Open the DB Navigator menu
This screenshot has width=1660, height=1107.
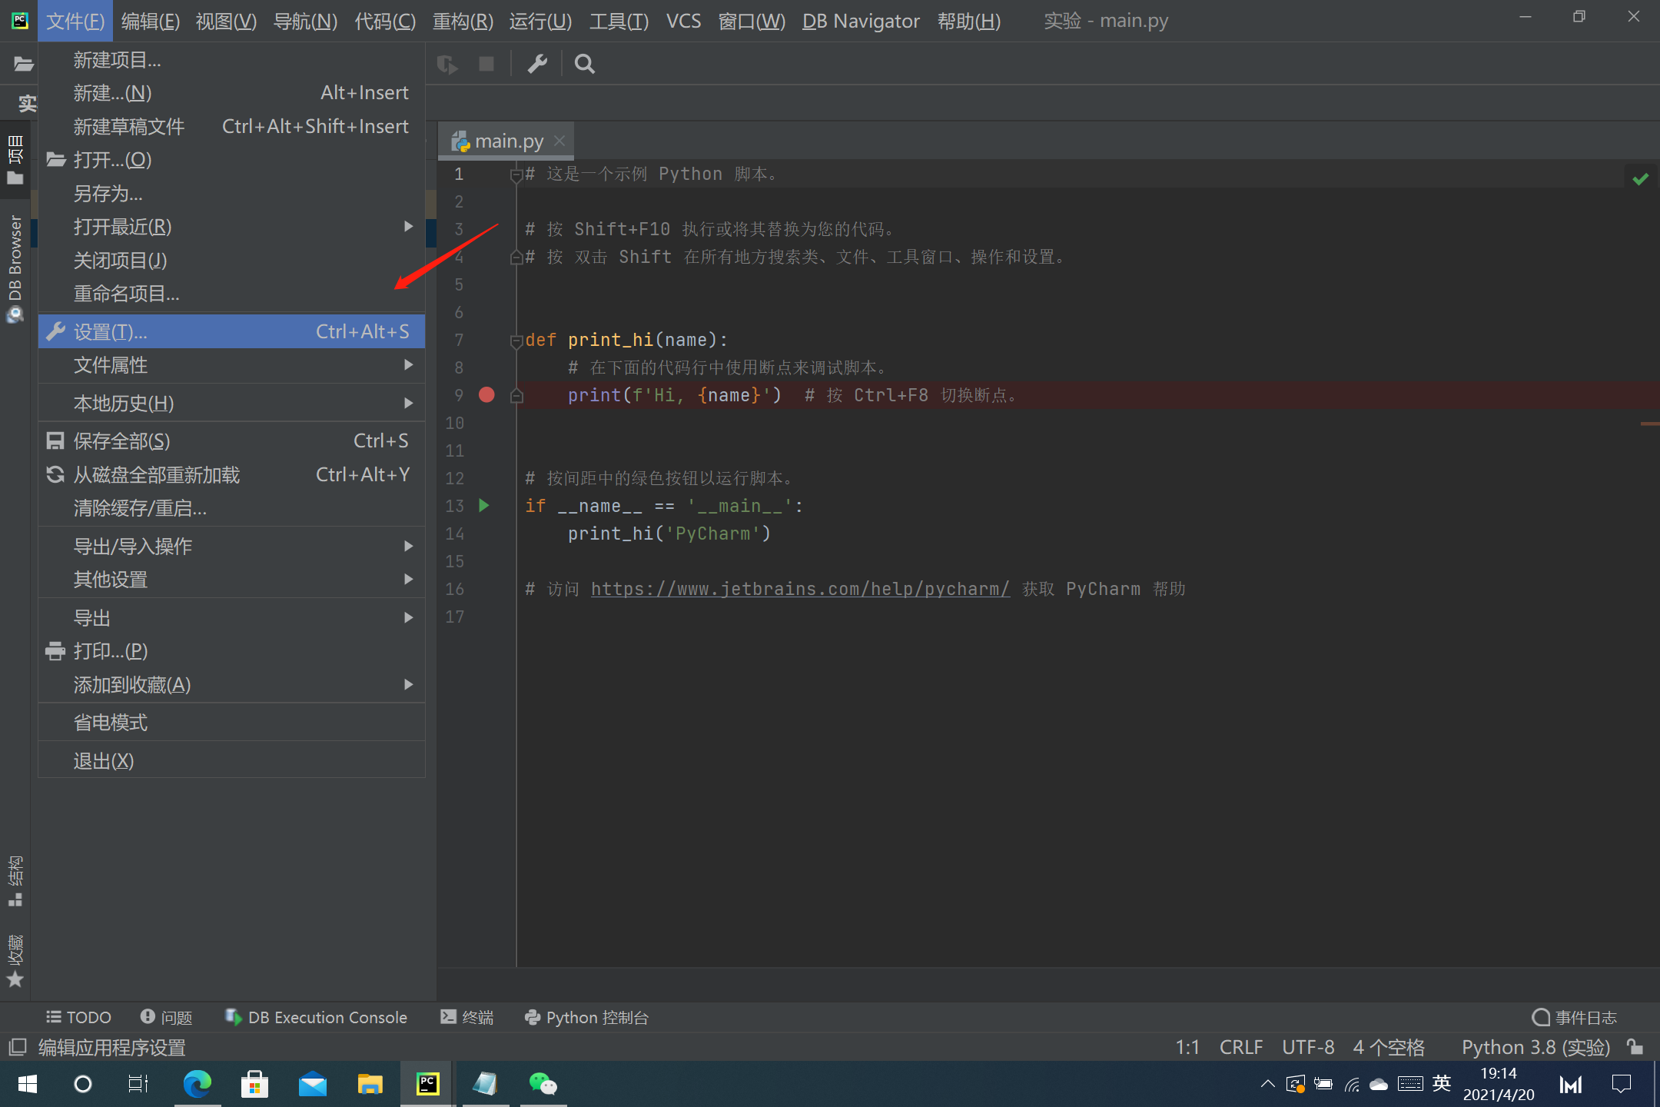(x=860, y=21)
